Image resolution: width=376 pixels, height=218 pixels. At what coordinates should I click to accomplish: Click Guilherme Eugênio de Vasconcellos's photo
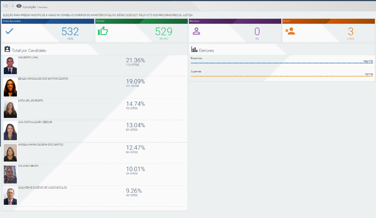pyautogui.click(x=10, y=196)
